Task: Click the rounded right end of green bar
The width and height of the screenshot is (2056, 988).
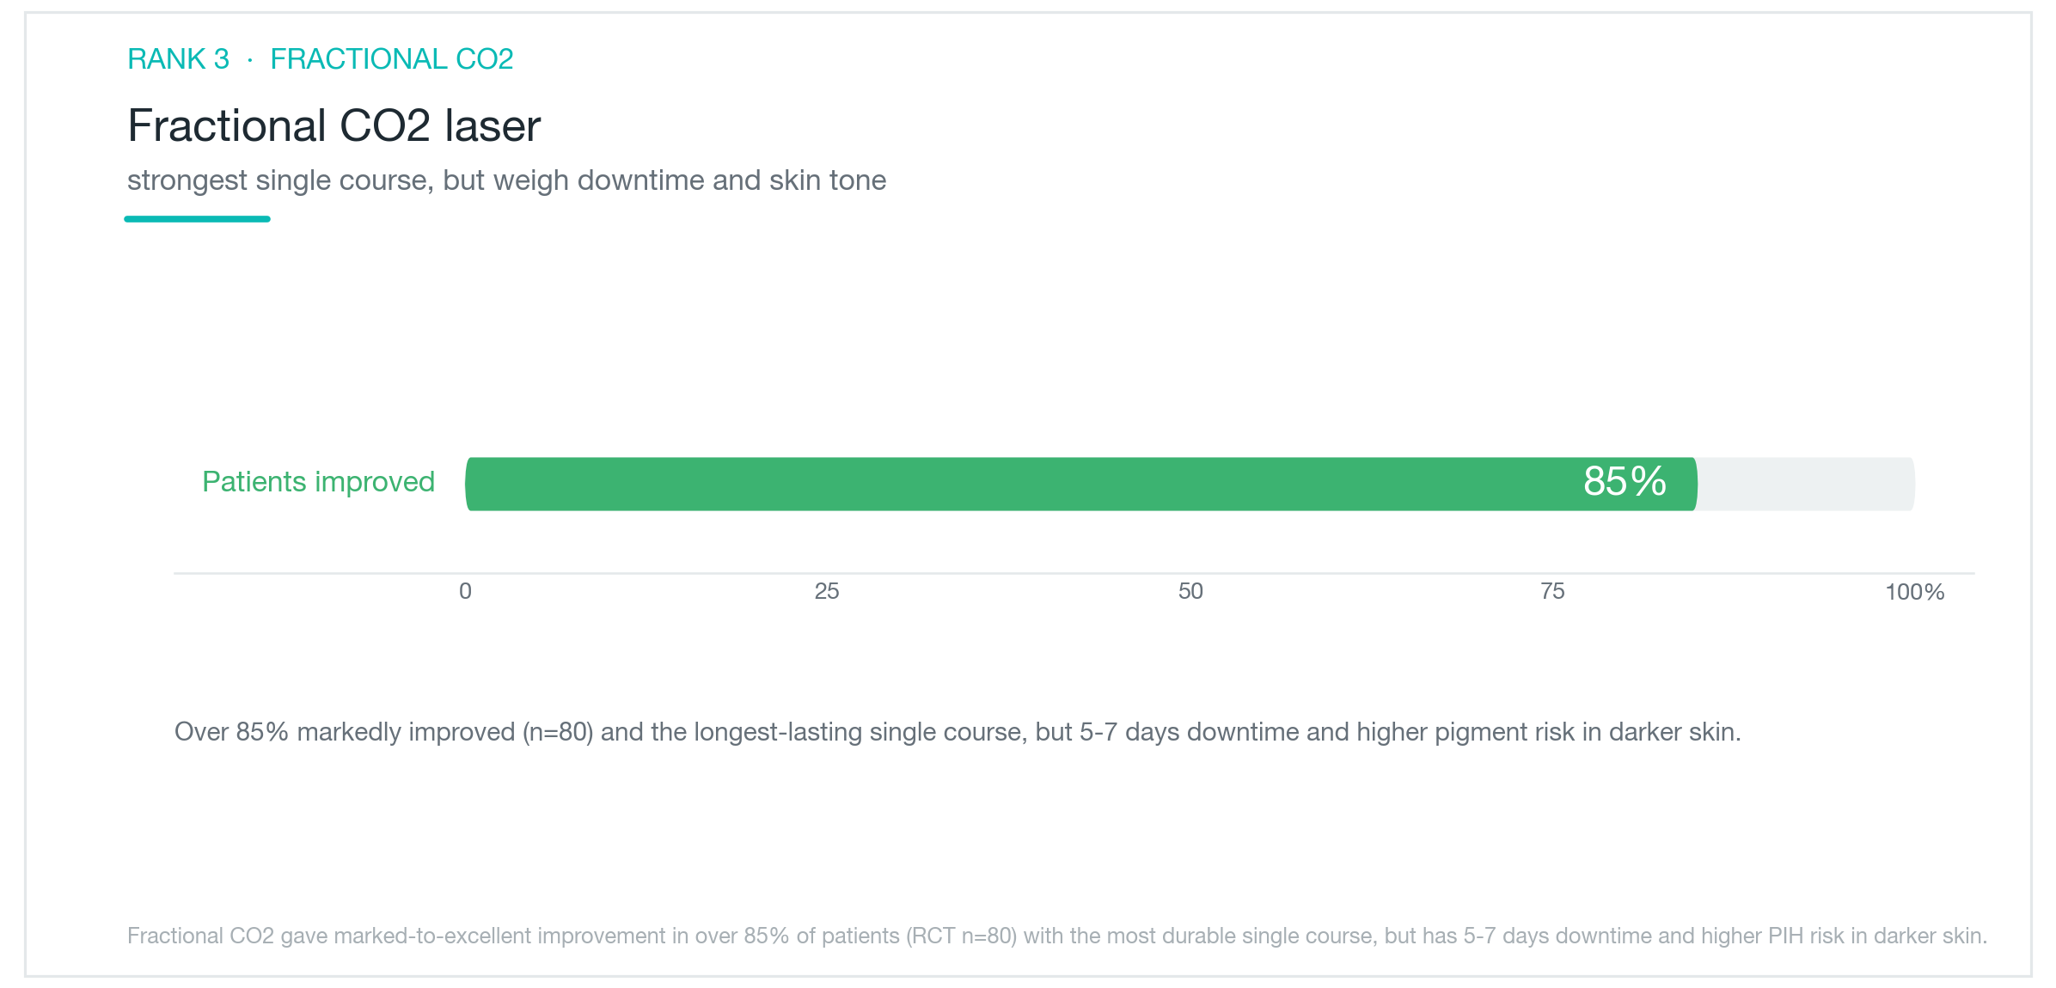Action: point(1691,484)
